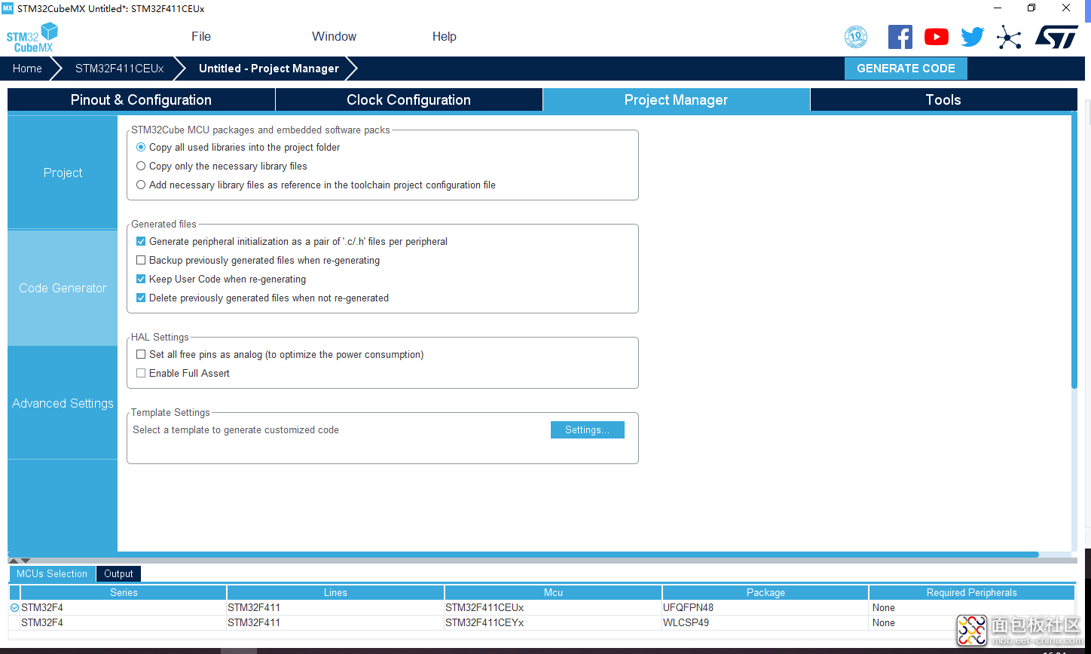The height and width of the screenshot is (654, 1091).
Task: Click the template Settings... button
Action: 588,429
